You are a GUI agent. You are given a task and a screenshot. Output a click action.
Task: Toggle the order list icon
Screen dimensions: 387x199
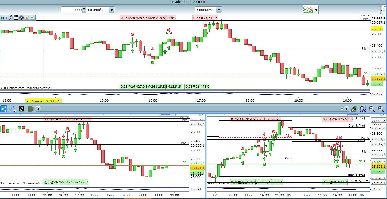coord(21,109)
